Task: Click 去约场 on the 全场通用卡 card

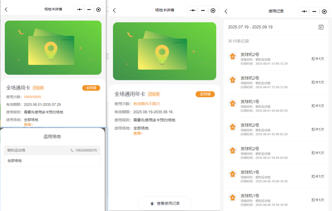Action: click(91, 88)
